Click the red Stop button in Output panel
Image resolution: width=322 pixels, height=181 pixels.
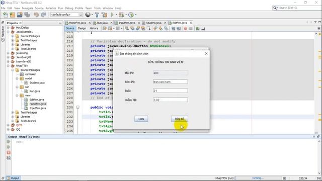coord(9,152)
